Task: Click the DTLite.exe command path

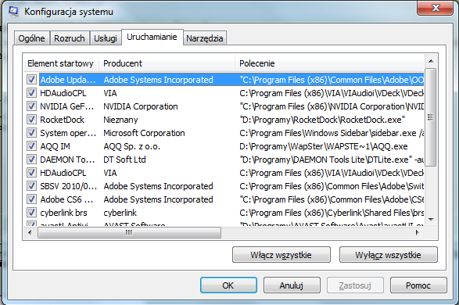Action: [332, 160]
